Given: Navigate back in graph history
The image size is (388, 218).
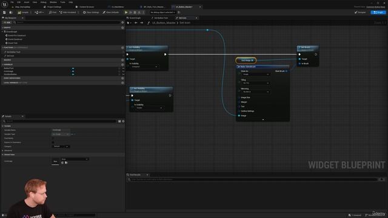Looking at the screenshot, I should point(136,23).
